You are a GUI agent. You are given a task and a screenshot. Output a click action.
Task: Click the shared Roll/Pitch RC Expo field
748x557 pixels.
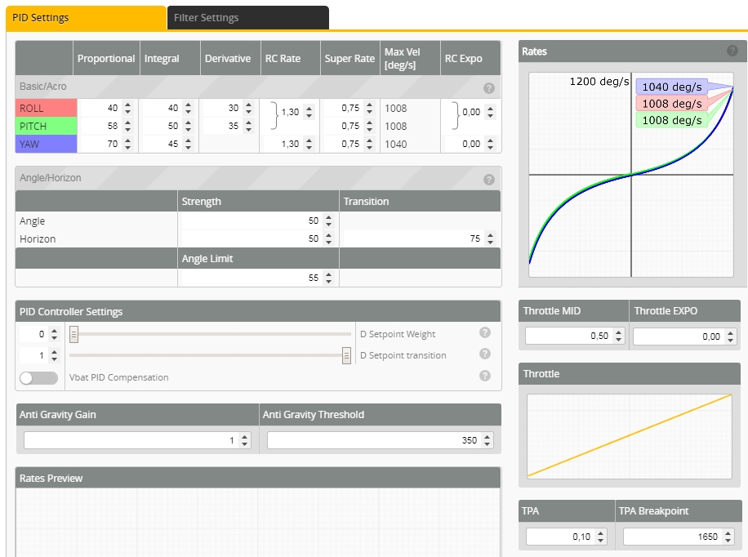tap(479, 112)
